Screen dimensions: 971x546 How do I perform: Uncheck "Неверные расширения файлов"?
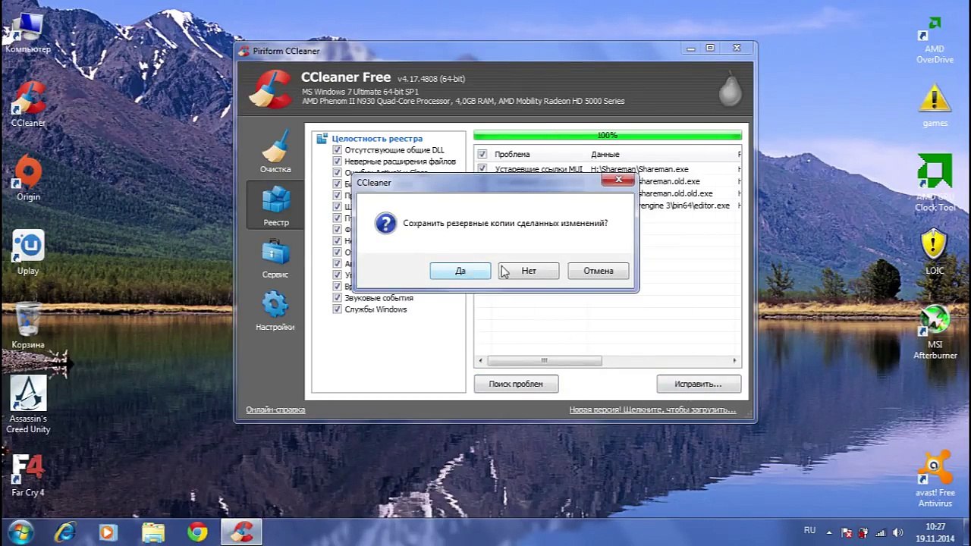(x=338, y=162)
